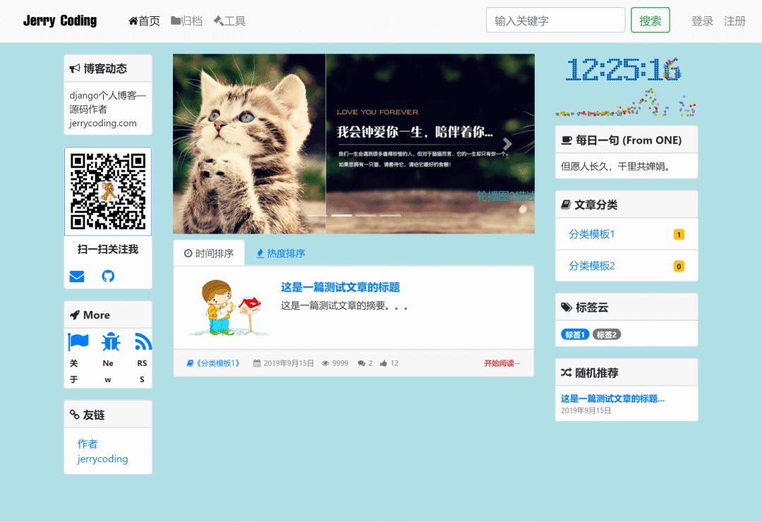Click the 搜索 search button

[x=650, y=20]
